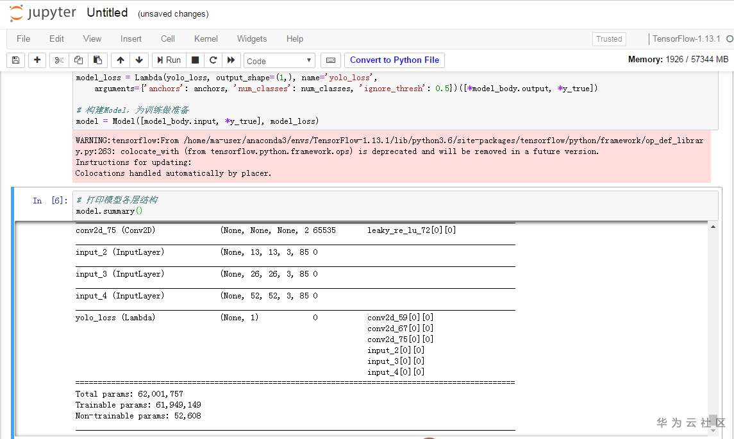This screenshot has height=439, width=734.
Task: Click the Trusted notebook indicator
Action: point(609,39)
